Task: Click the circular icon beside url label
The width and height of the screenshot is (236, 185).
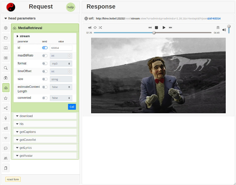Action: pos(86,19)
